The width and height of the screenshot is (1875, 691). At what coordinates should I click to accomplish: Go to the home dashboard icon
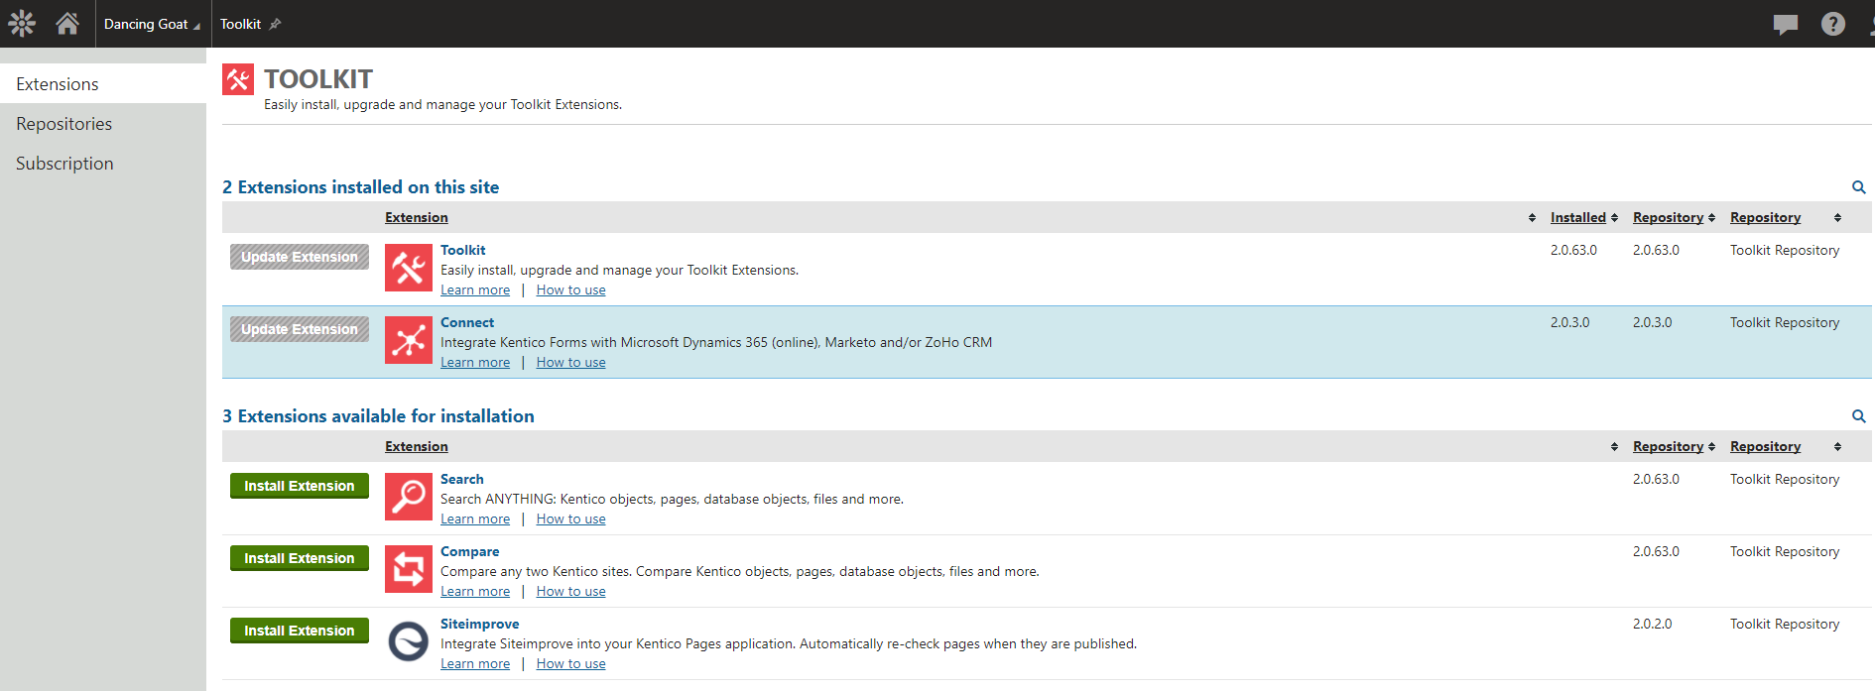click(x=67, y=23)
